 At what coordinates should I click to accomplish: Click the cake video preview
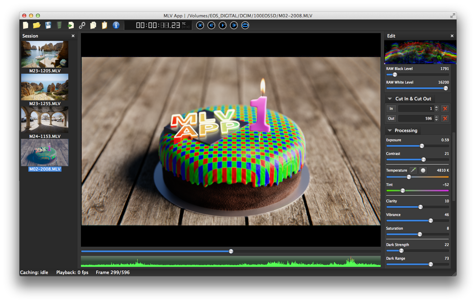pyautogui.click(x=231, y=141)
